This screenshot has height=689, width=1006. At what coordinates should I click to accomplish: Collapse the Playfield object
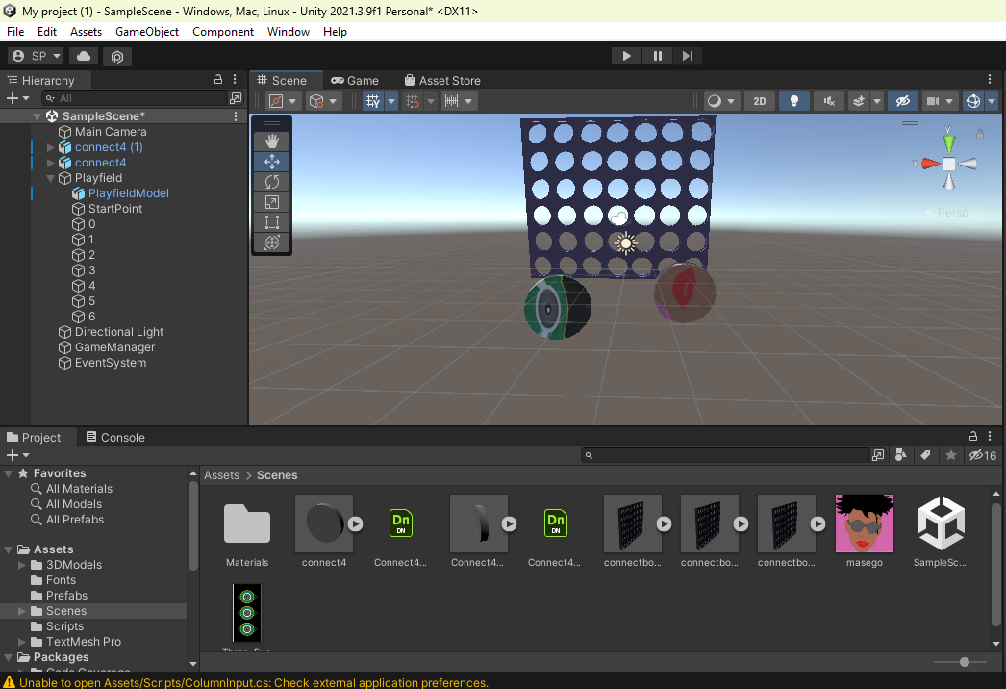(51, 178)
